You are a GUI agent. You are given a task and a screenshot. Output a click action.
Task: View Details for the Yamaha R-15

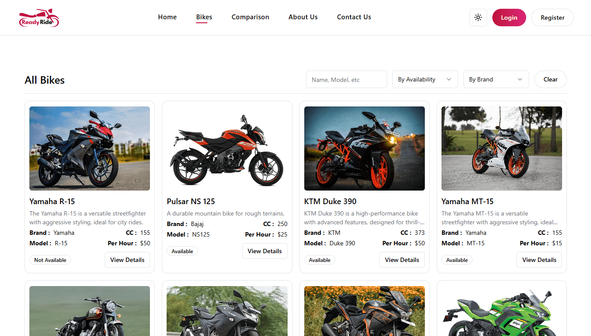(x=127, y=260)
